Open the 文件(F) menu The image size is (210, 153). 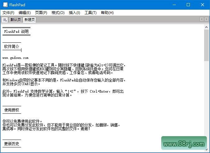click(8, 13)
